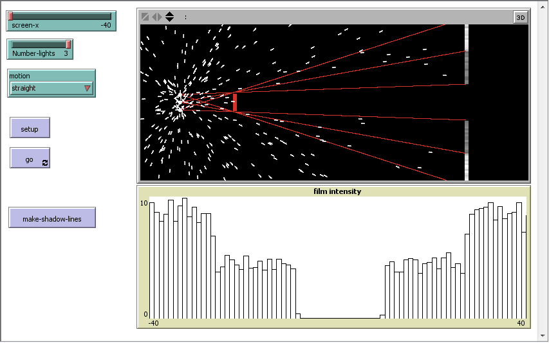This screenshot has height=343, width=549.
Task: Click the screen-x slider handle
Action: [x=10, y=16]
